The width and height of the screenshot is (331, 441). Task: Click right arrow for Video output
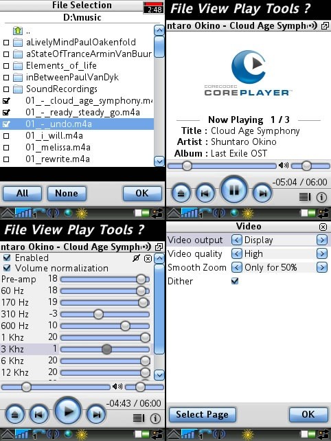tap(322, 240)
